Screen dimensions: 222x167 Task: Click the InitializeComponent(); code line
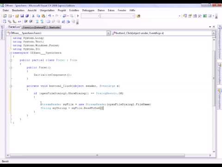[53, 75]
